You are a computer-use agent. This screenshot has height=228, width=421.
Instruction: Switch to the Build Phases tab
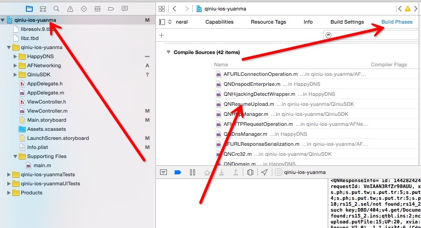397,22
